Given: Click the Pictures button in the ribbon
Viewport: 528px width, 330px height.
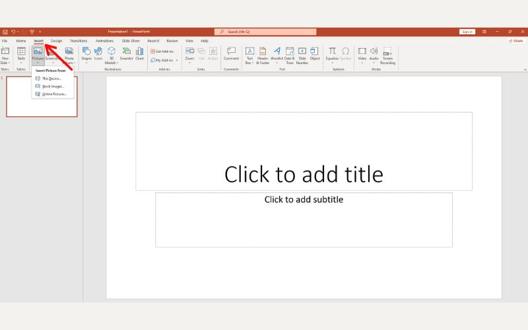Looking at the screenshot, I should click(x=38, y=55).
